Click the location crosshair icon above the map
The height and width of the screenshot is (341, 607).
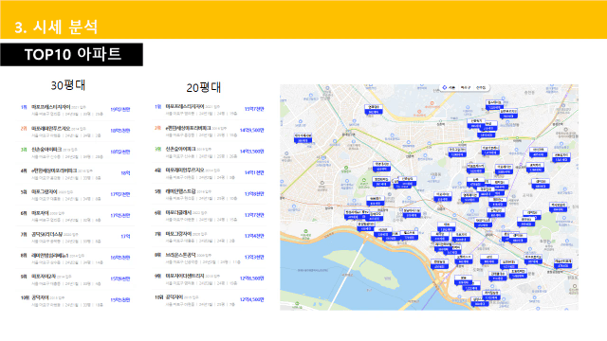[445, 87]
